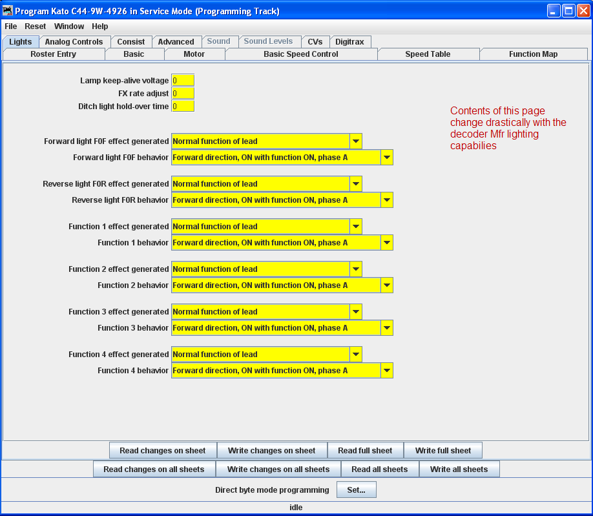Click Read all sheets button

coord(380,470)
